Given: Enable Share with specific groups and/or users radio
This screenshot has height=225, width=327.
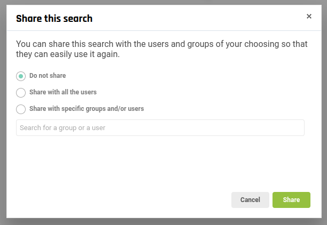Looking at the screenshot, I should tap(21, 109).
